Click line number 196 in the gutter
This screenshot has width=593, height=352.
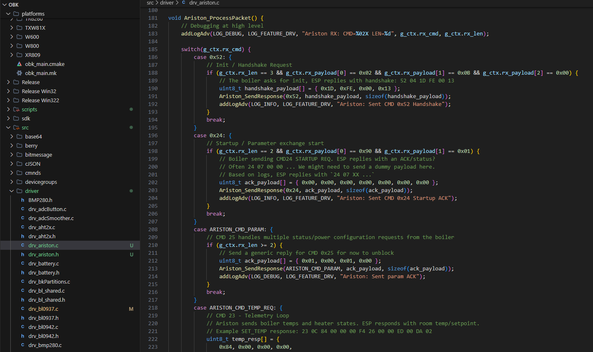click(x=153, y=136)
